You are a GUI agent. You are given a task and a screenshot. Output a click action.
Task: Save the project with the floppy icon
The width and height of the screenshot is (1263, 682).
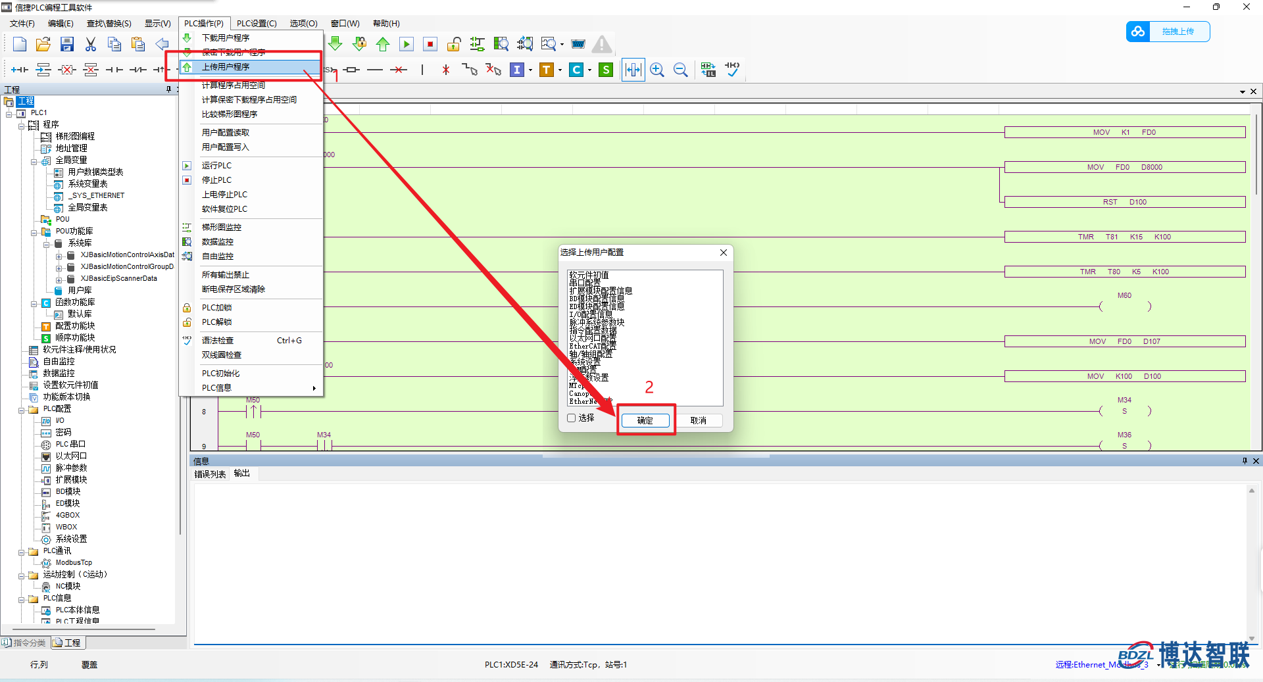click(x=67, y=44)
